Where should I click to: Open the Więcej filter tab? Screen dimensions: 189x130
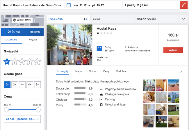click(x=33, y=40)
